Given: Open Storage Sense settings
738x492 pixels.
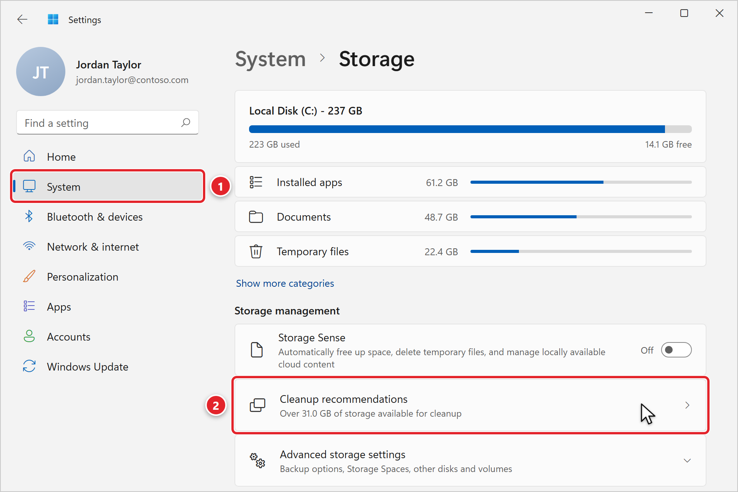Looking at the screenshot, I should tap(470, 350).
